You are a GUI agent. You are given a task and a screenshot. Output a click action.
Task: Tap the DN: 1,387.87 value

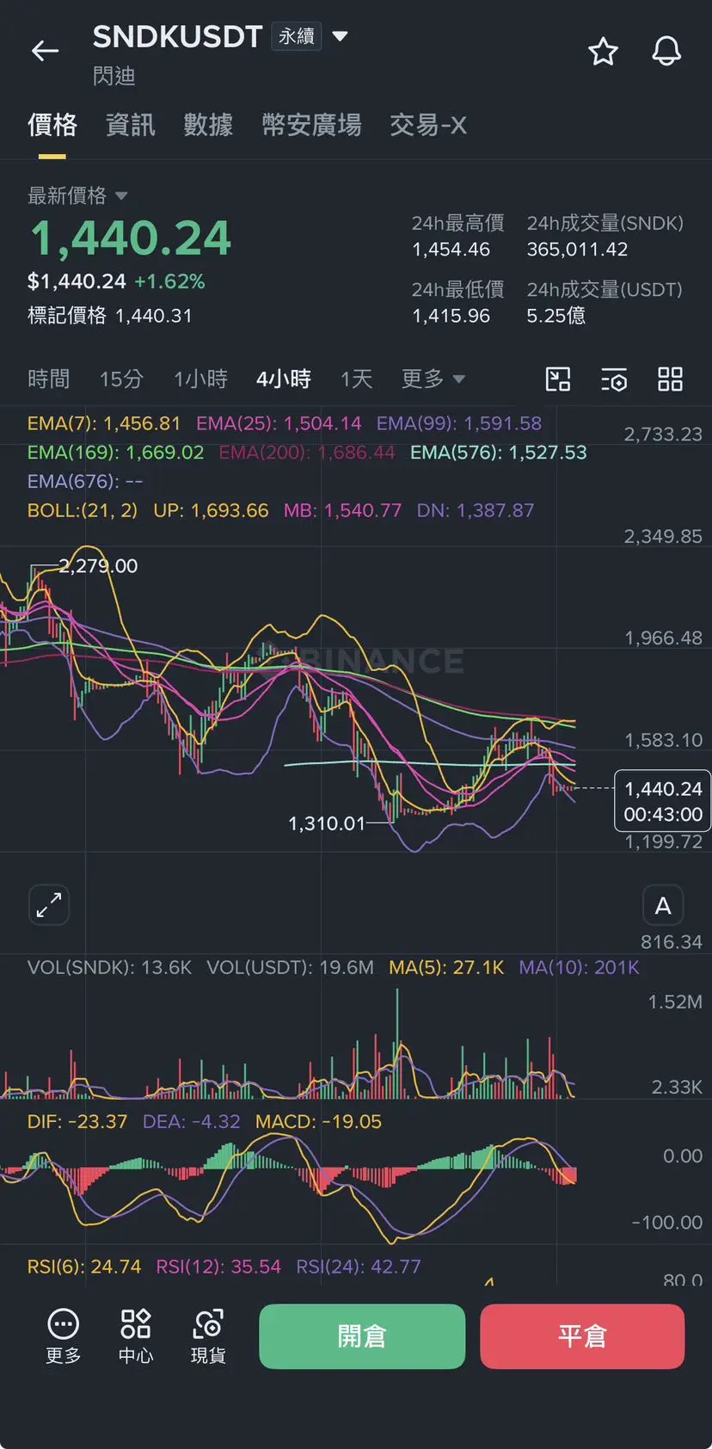(476, 510)
